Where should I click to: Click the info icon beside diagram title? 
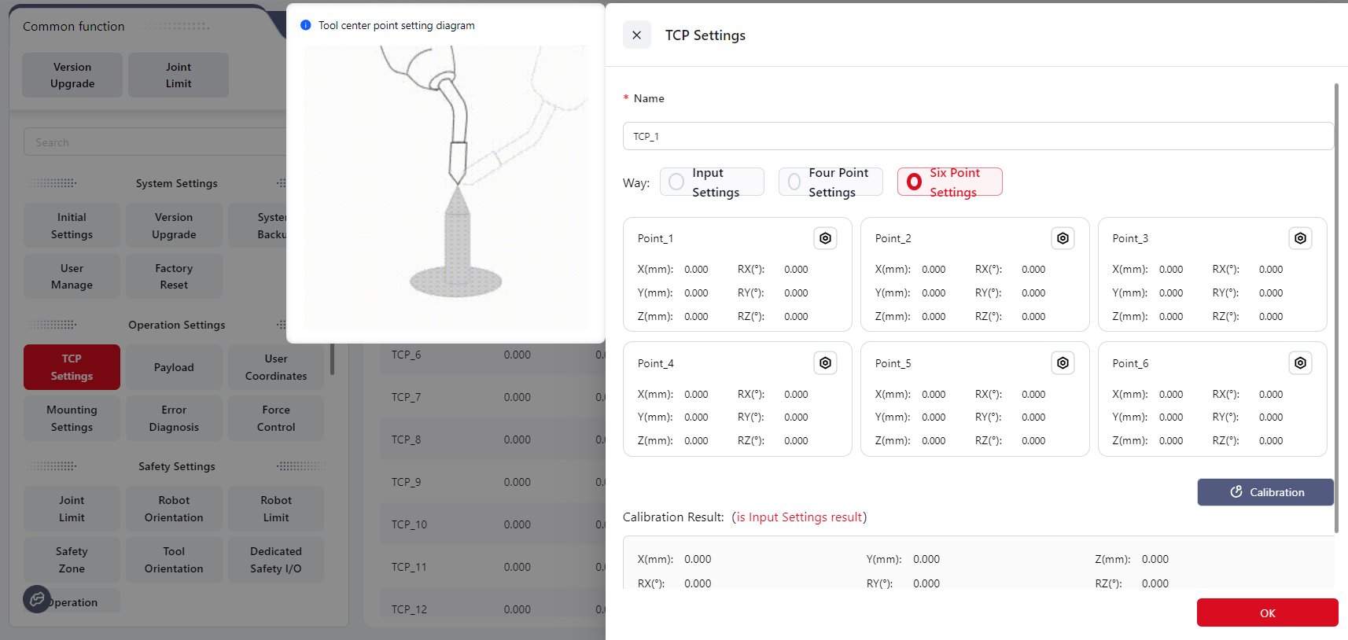306,25
